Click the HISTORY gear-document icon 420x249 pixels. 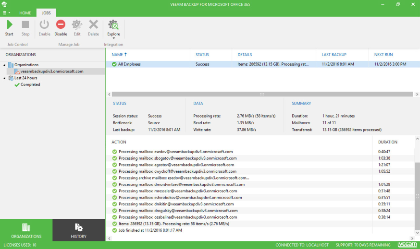[78, 227]
